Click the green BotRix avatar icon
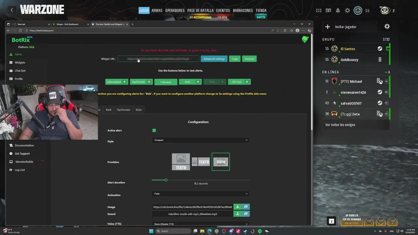Image resolution: width=418 pixels, height=235 pixels. coord(305,39)
